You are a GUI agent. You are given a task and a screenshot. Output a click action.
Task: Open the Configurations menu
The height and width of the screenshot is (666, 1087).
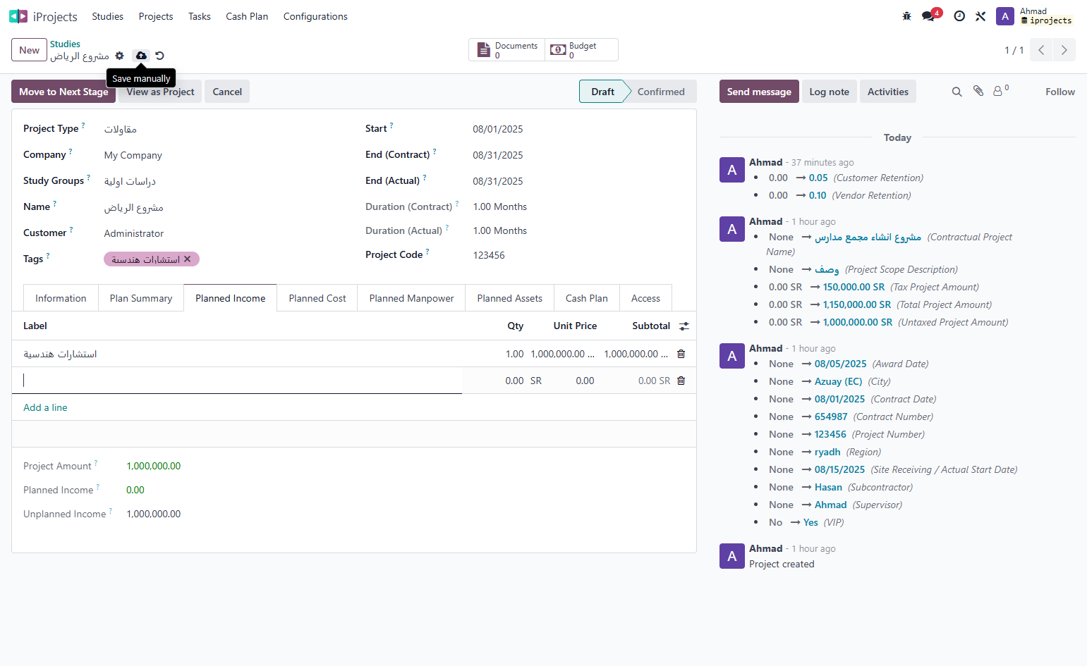pos(315,16)
